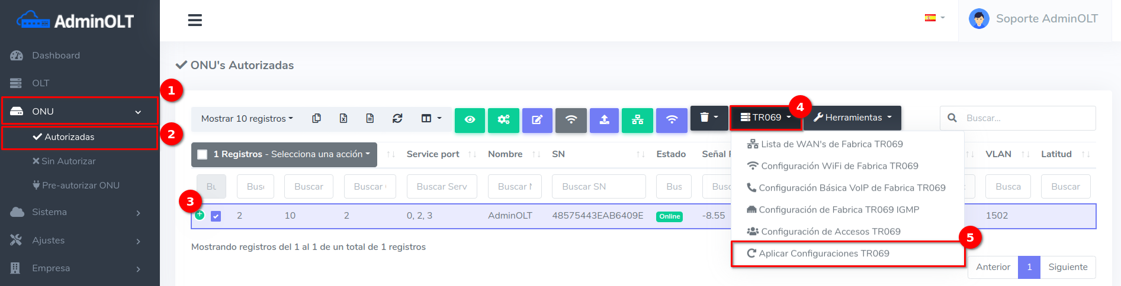Click the Buscar search field
The width and height of the screenshot is (1121, 286).
coord(1026,118)
